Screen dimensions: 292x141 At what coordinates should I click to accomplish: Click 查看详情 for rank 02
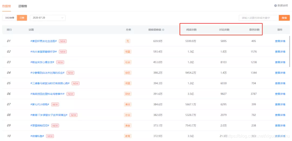tap(280, 52)
